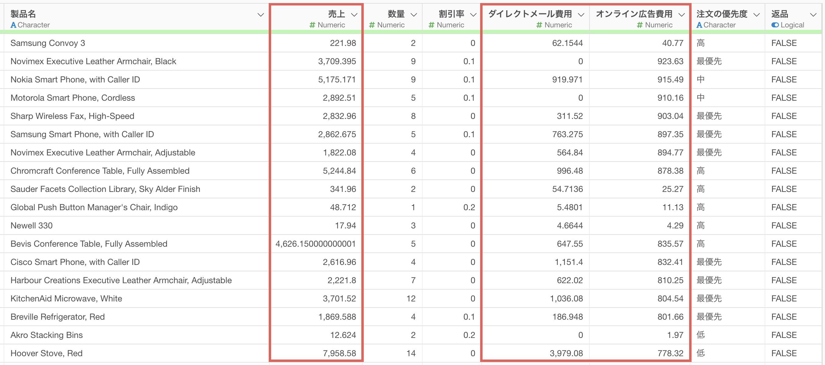The width and height of the screenshot is (825, 365).
Task: Click Samsung Smart Phone, with Caller ID
Action: 82,134
